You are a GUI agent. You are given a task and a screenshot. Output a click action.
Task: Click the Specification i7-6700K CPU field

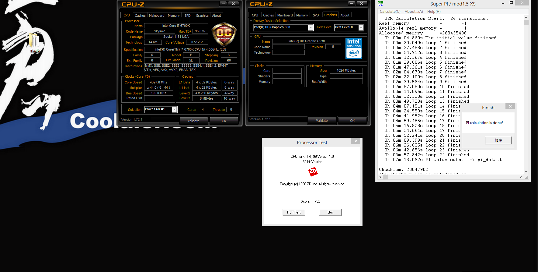click(190, 50)
